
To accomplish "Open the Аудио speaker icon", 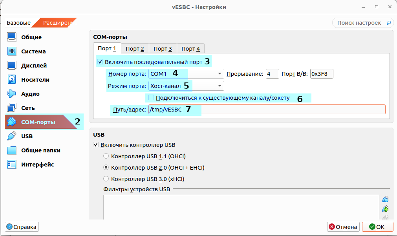I will (x=12, y=94).
